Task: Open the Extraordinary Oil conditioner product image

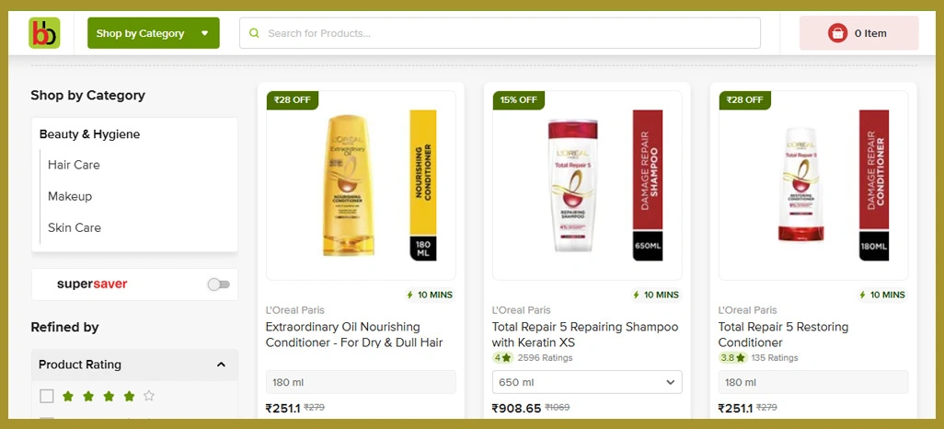Action: pos(361,186)
